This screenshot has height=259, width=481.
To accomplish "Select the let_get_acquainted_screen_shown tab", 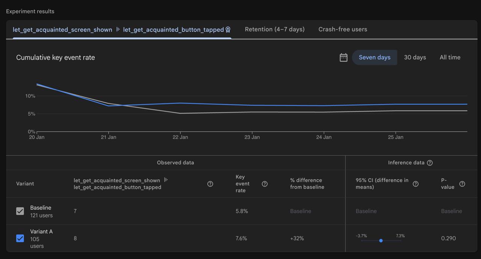I will click(62, 30).
